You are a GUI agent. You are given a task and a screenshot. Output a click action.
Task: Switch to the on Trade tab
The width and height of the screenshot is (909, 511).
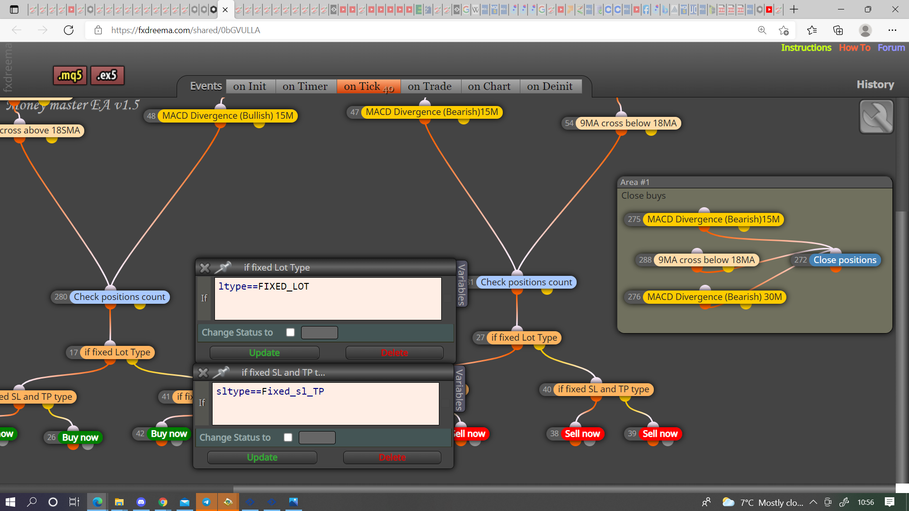tap(430, 87)
